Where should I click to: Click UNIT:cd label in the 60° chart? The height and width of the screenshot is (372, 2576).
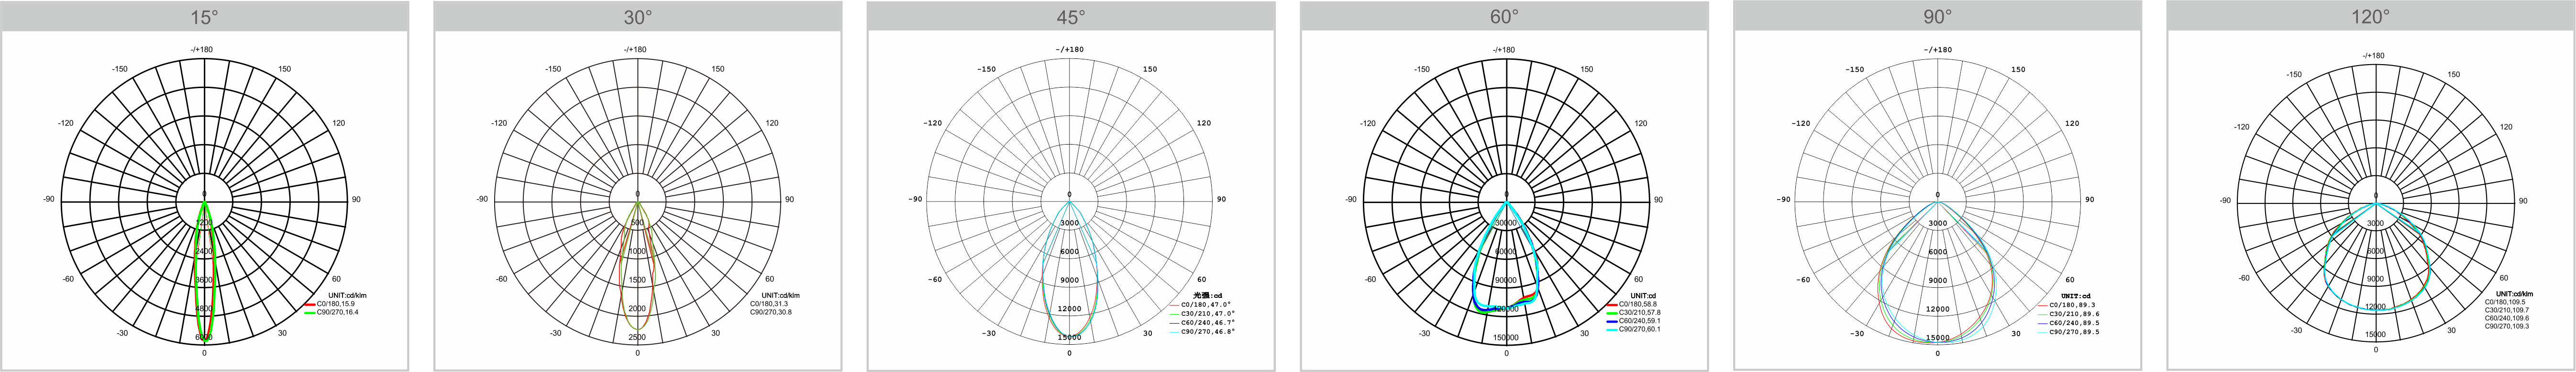point(1644,296)
